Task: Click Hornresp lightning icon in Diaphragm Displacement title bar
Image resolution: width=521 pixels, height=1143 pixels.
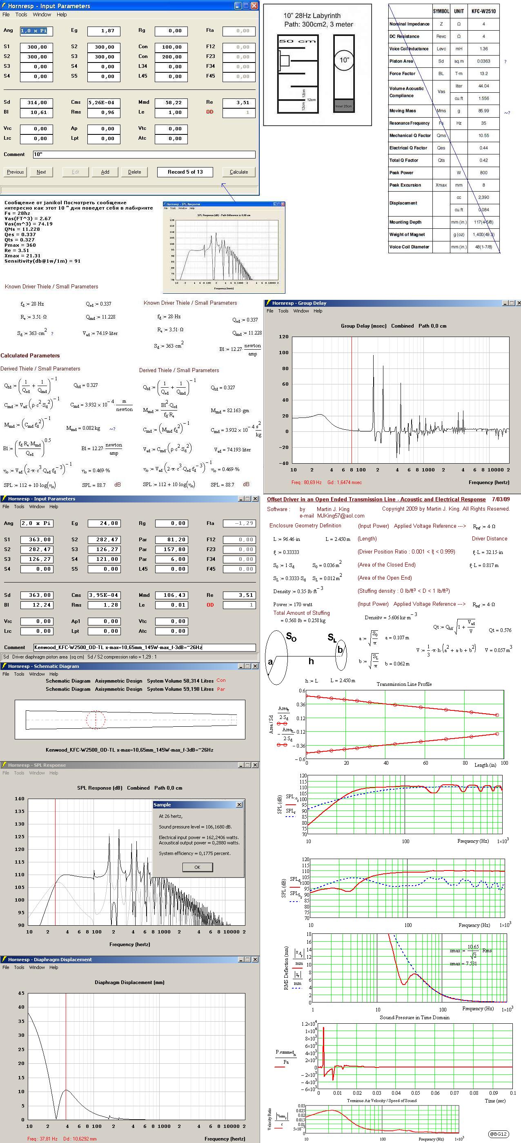Action: pos(4,959)
